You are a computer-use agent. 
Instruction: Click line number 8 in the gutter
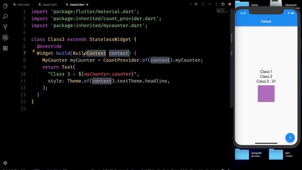click(x=24, y=60)
